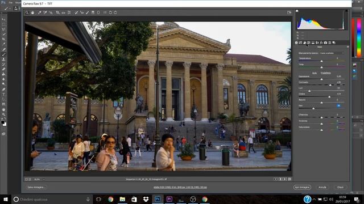
Task: Rotate image 90° counterclockwise
Action: tap(110, 12)
